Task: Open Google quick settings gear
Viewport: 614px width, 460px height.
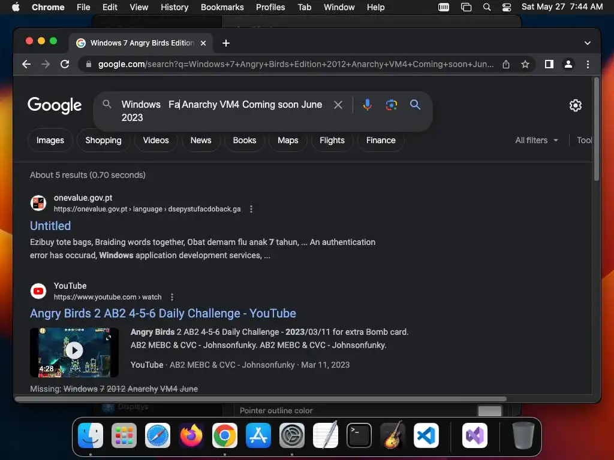Action: pos(575,105)
